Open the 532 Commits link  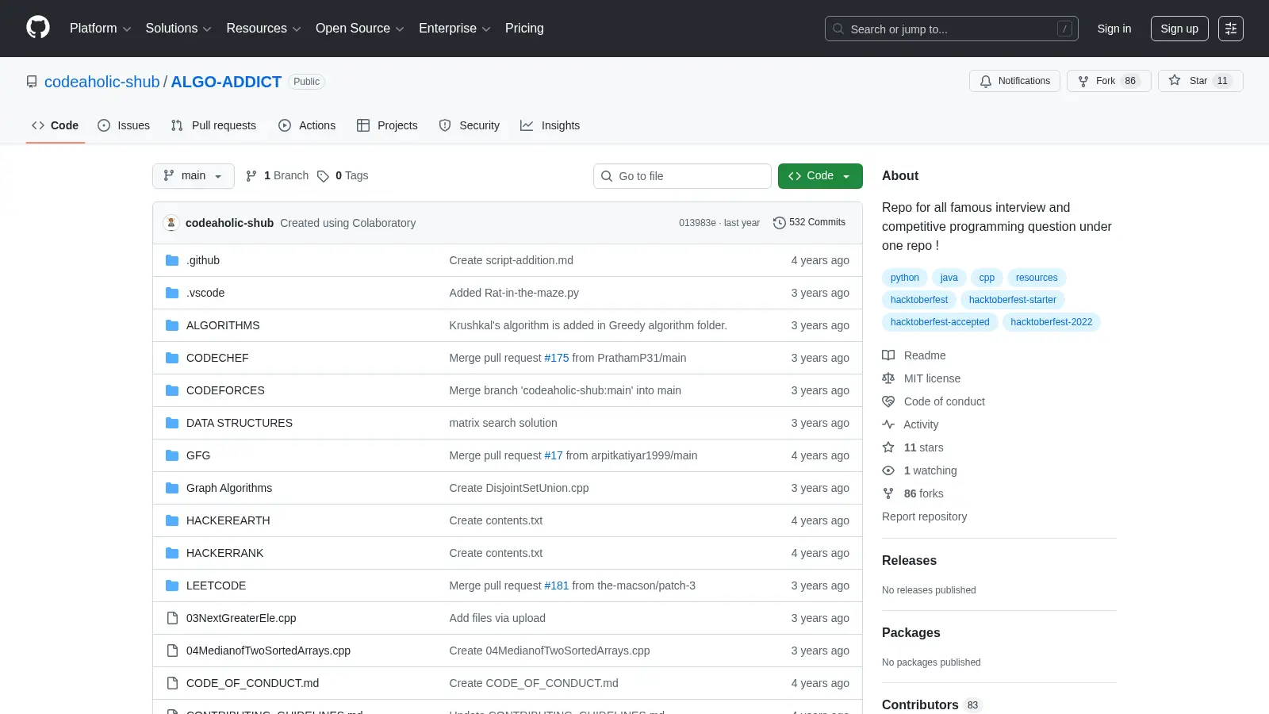810,223
